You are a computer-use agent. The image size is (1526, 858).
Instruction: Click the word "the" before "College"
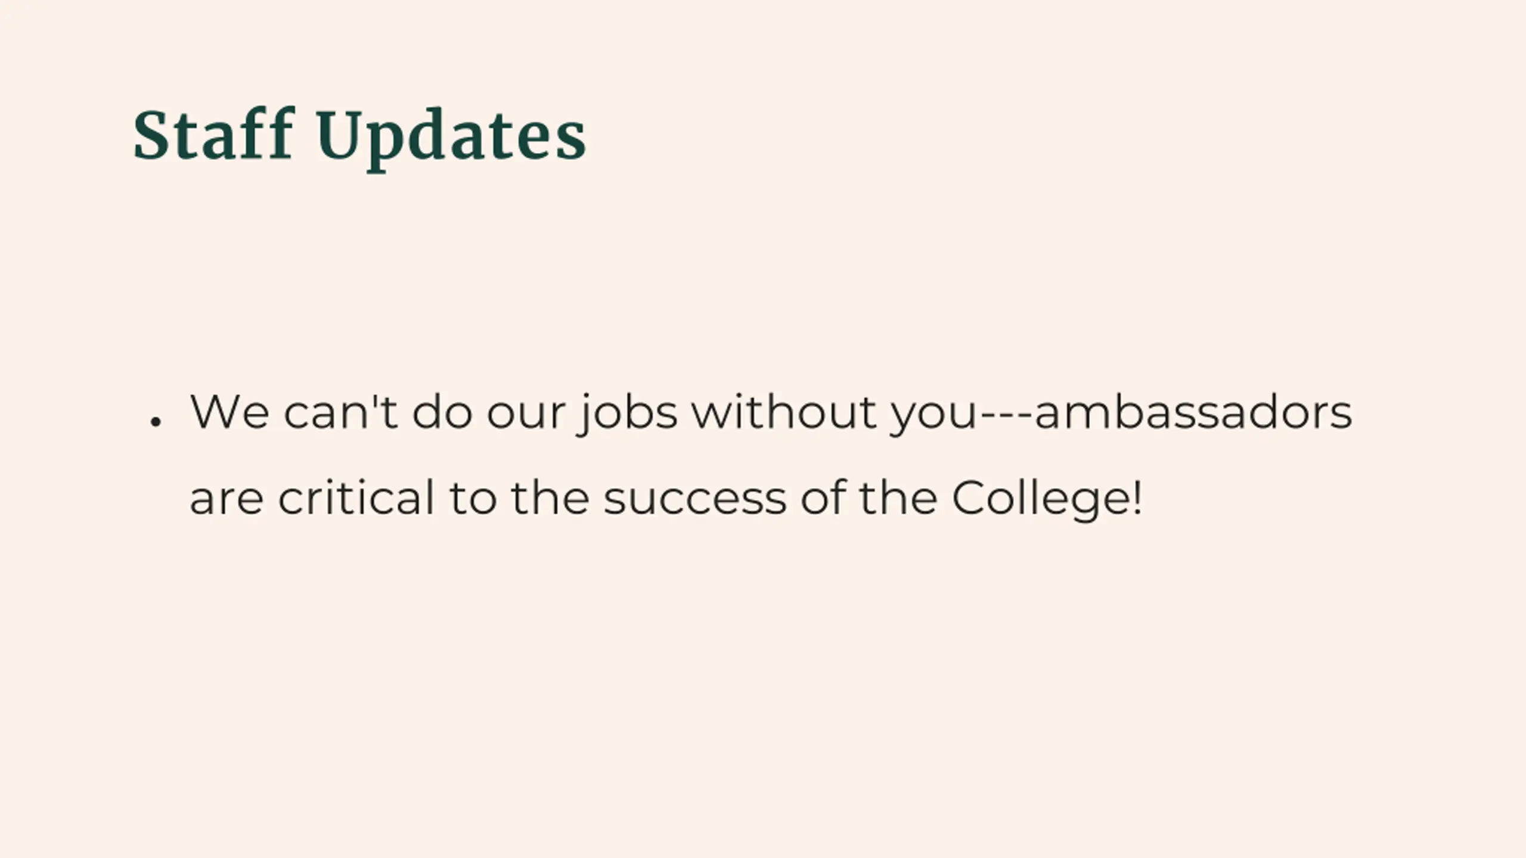(898, 497)
